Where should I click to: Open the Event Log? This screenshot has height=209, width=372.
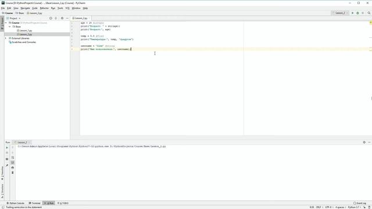[360, 203]
